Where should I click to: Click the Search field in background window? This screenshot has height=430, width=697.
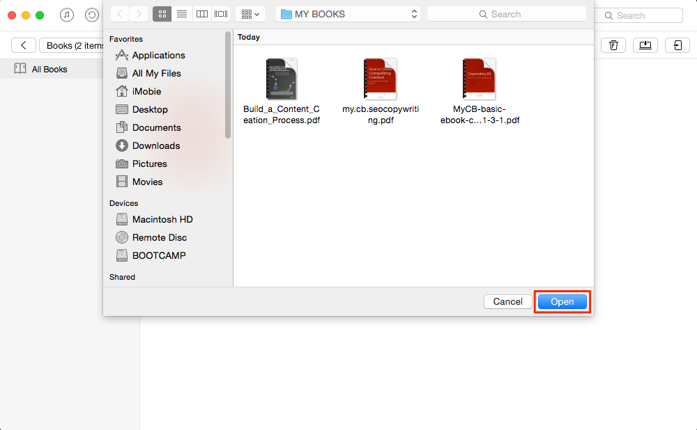point(638,15)
